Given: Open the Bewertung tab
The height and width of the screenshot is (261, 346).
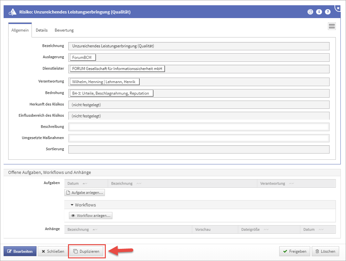Looking at the screenshot, I should [x=64, y=30].
